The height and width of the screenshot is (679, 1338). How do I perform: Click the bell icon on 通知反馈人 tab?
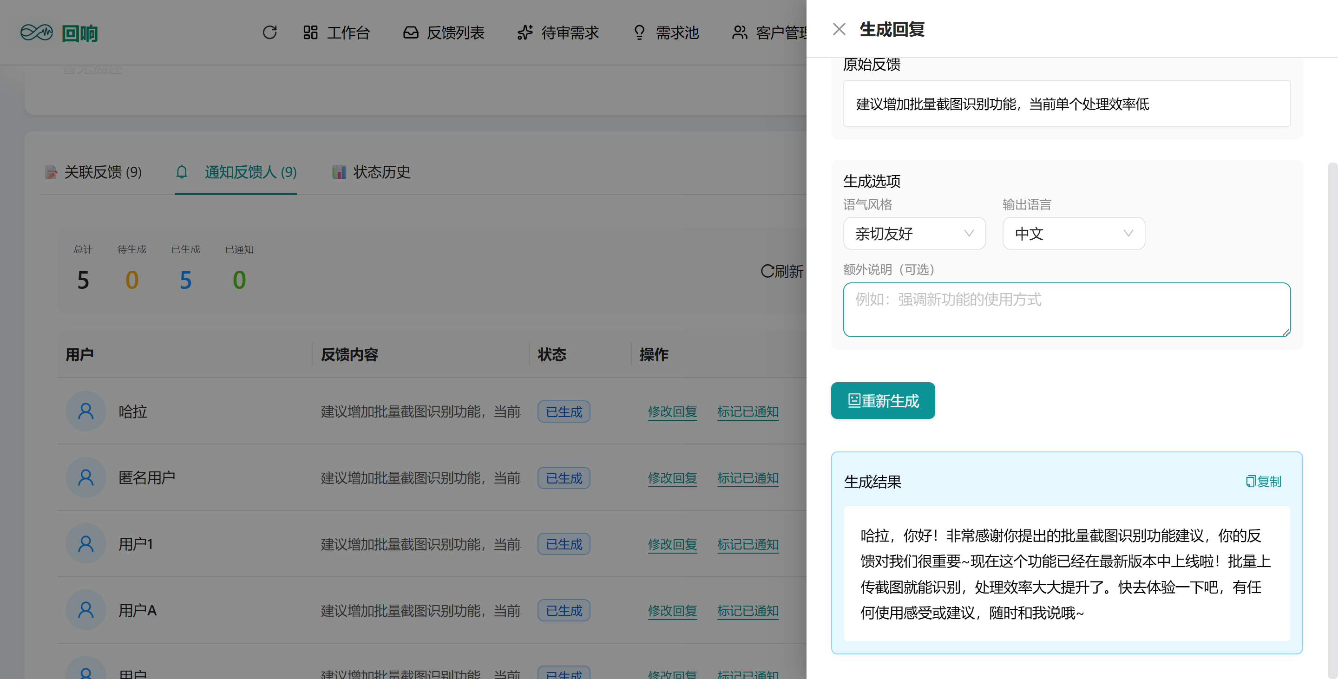182,172
